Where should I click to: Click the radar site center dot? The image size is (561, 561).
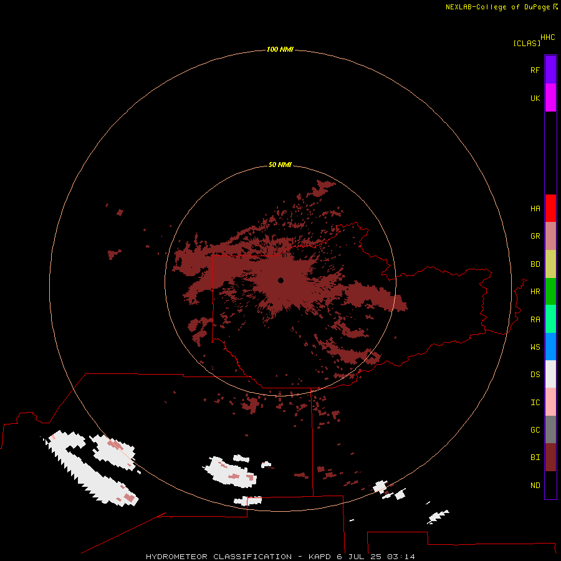point(280,280)
